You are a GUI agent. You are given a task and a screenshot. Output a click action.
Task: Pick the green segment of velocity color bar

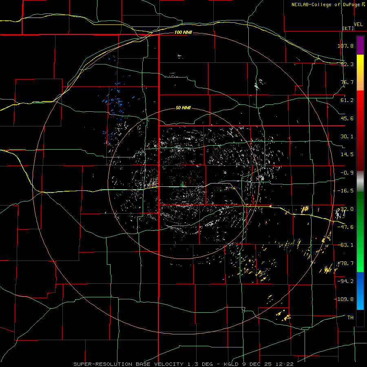tap(360, 232)
